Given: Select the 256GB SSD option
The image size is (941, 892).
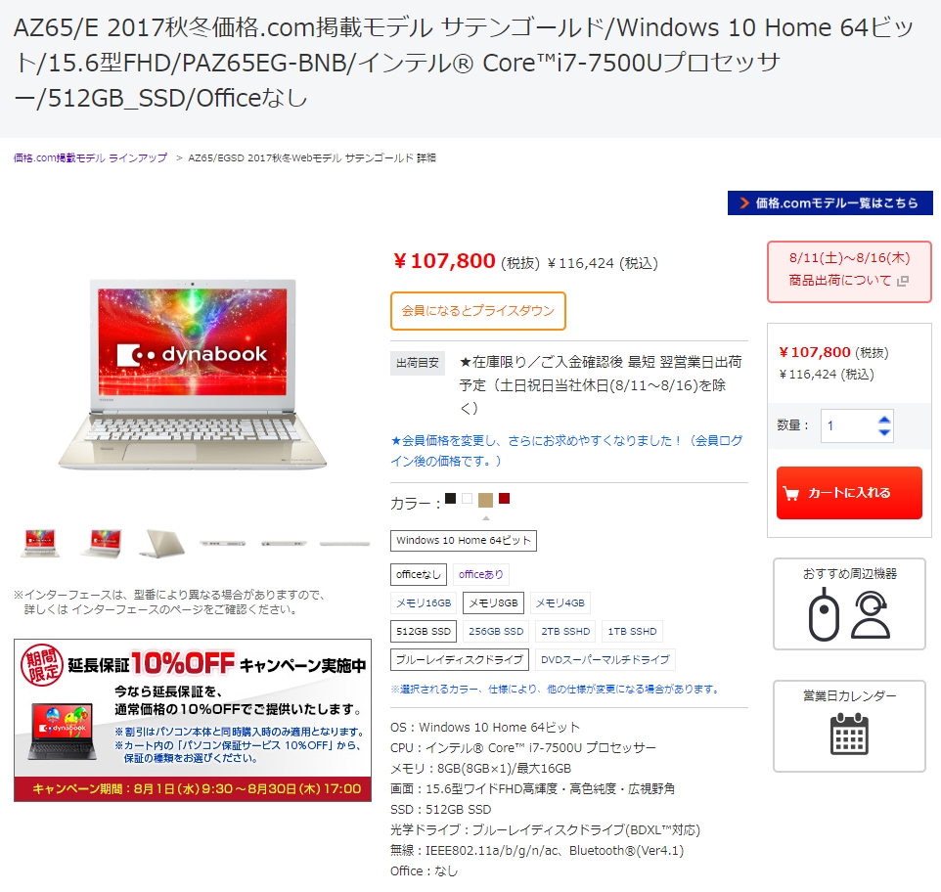Looking at the screenshot, I should coord(496,631).
